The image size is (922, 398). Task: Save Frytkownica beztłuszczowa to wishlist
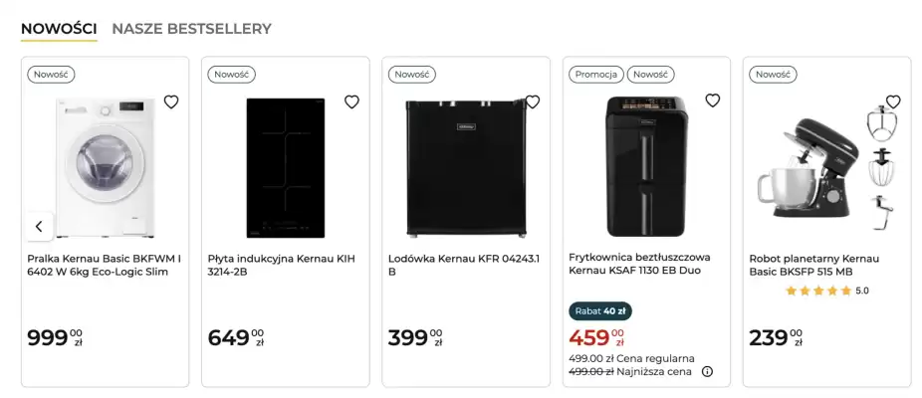click(x=712, y=100)
